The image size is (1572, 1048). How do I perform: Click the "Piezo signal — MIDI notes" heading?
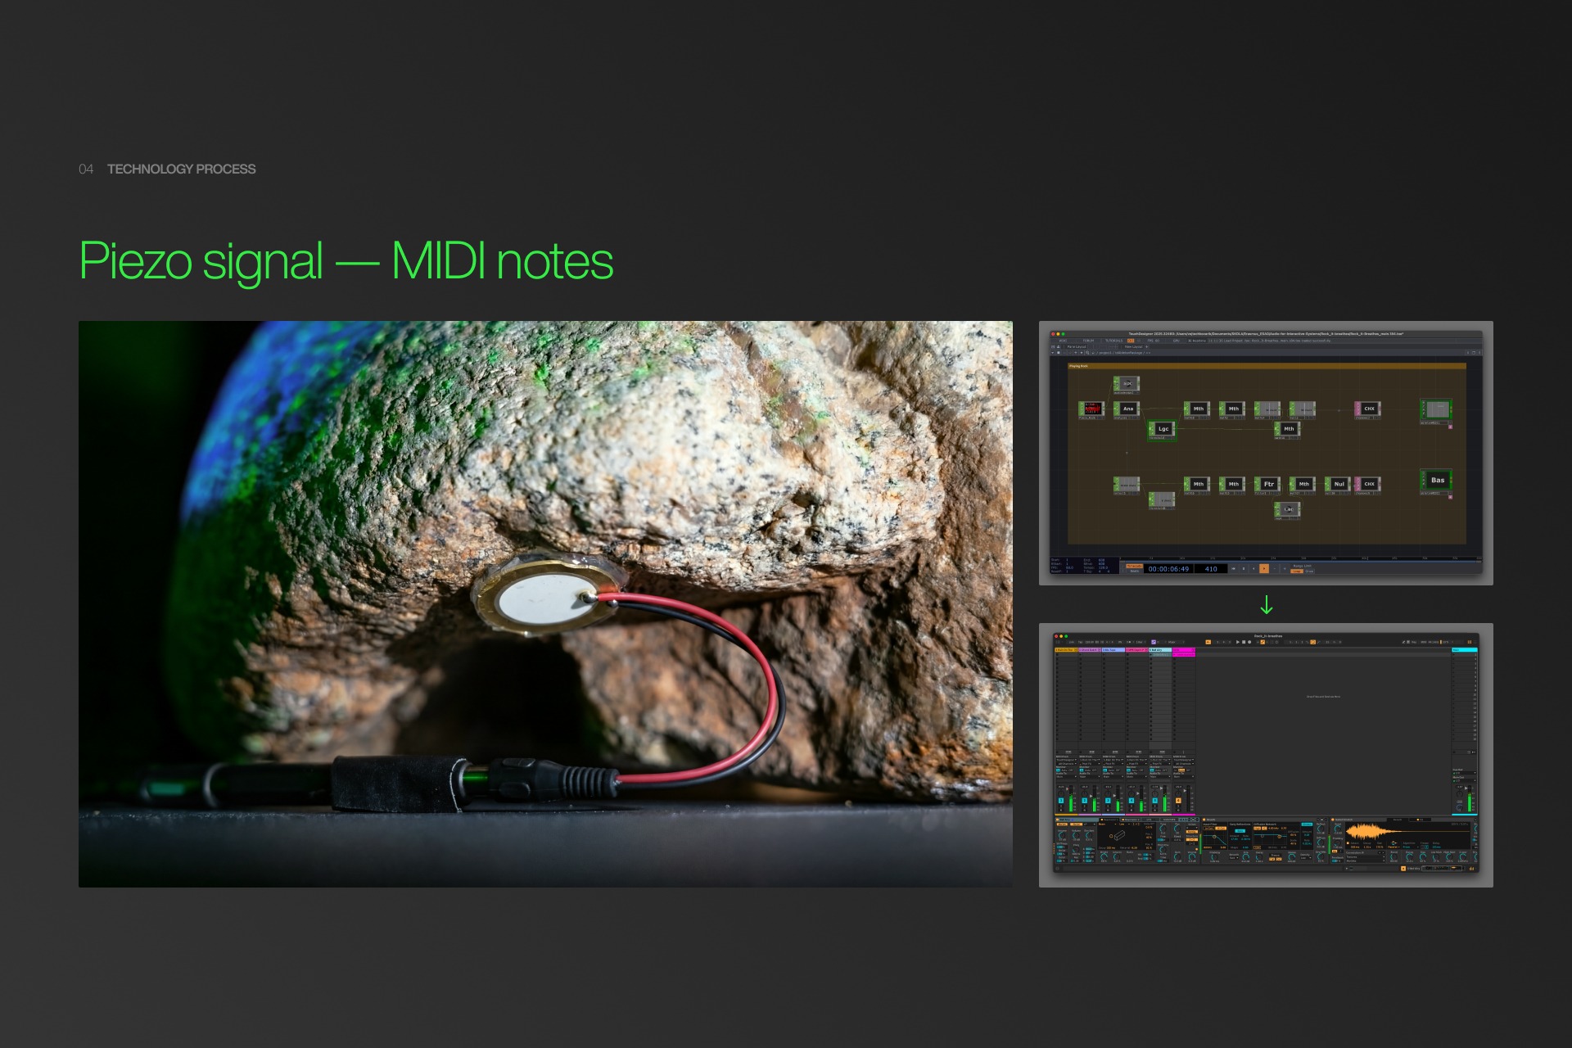pos(346,261)
